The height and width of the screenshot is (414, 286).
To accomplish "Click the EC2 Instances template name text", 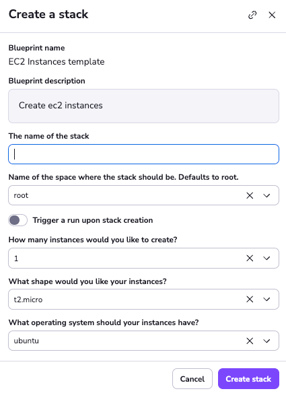I will tap(57, 61).
